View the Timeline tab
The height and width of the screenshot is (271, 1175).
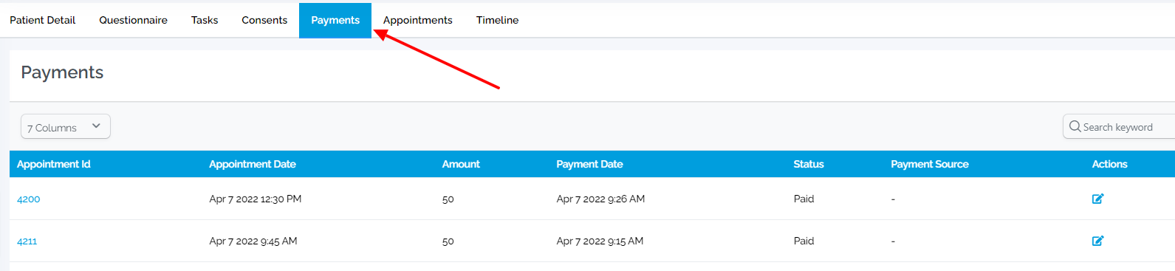(497, 20)
